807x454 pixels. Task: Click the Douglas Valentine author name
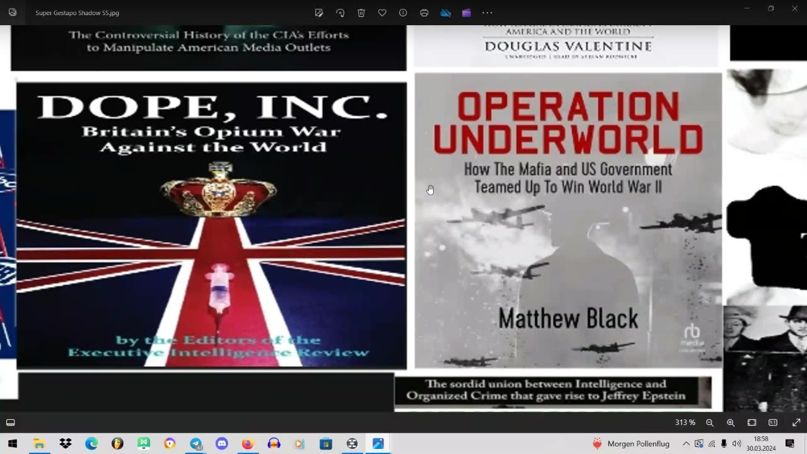[x=568, y=46]
